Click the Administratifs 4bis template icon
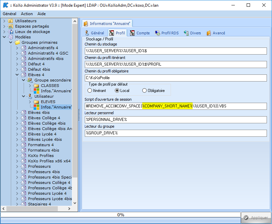Viewport: 272px width, 224px height. point(23,59)
